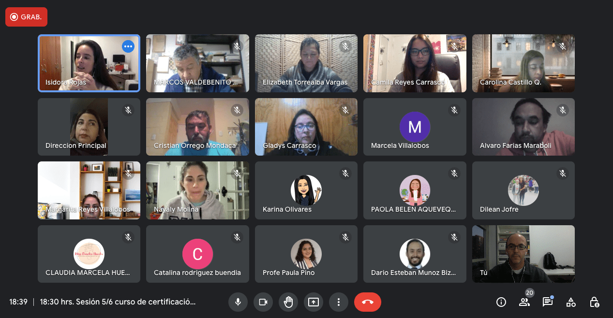The width and height of the screenshot is (613, 318).
Task: Click muted mic icon on Karina Olivares tile
Action: pyautogui.click(x=345, y=173)
